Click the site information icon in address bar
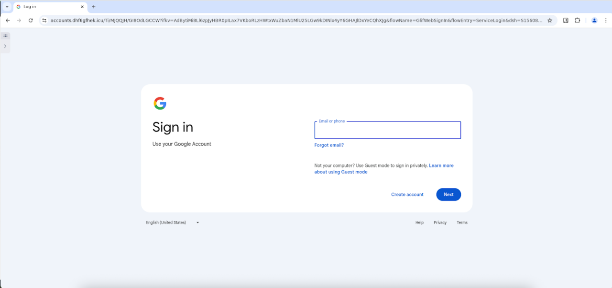This screenshot has height=288, width=612. click(44, 21)
